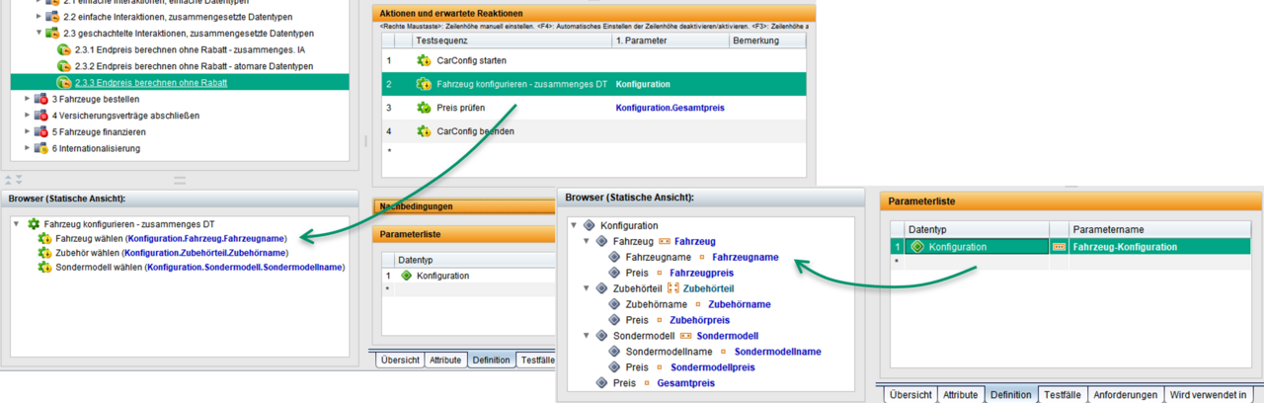
Task: Open the Wird verwendet in tab
Action: point(1208,394)
